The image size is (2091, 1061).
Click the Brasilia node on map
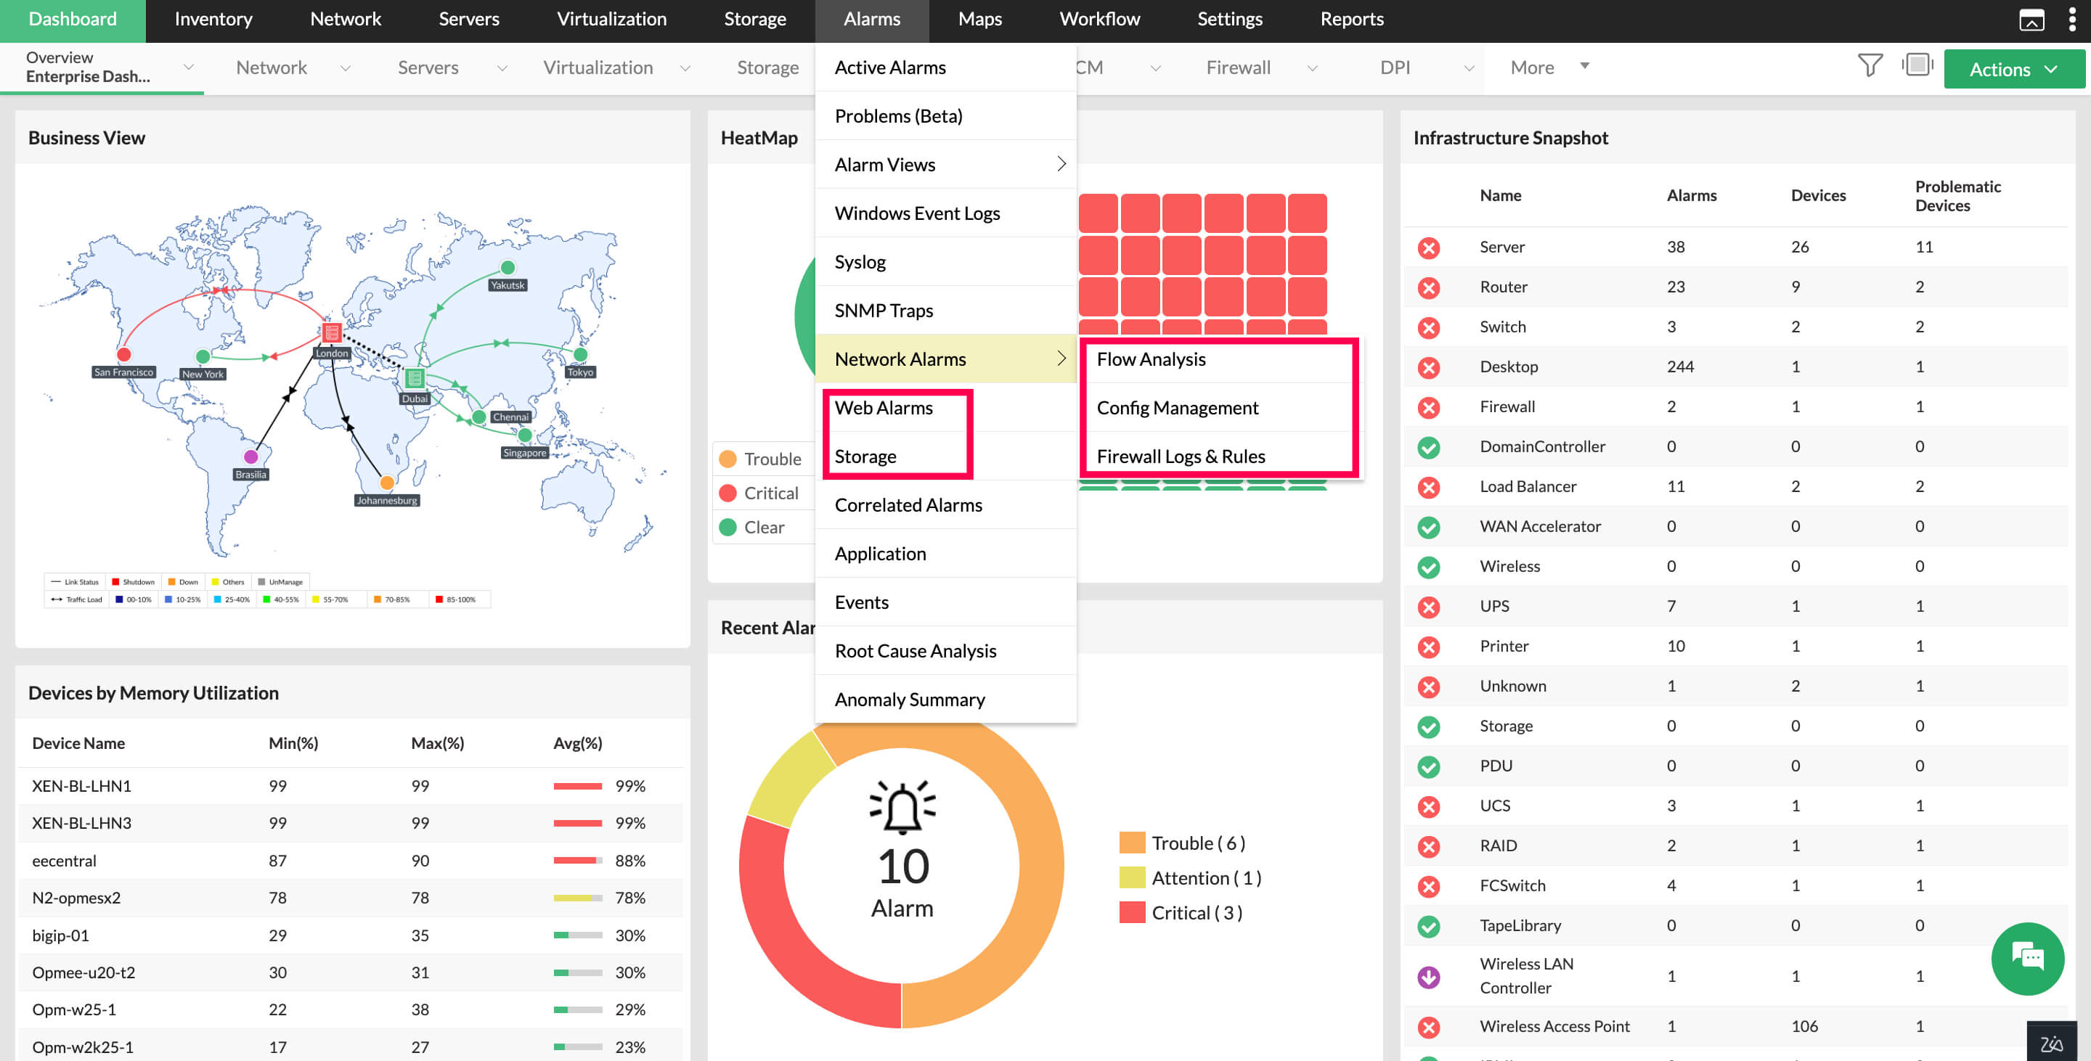(x=250, y=456)
